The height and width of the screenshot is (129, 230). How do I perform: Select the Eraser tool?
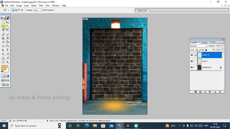(x=3, y=42)
